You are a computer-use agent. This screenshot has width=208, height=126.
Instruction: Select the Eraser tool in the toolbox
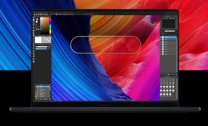pyautogui.click(x=34, y=20)
